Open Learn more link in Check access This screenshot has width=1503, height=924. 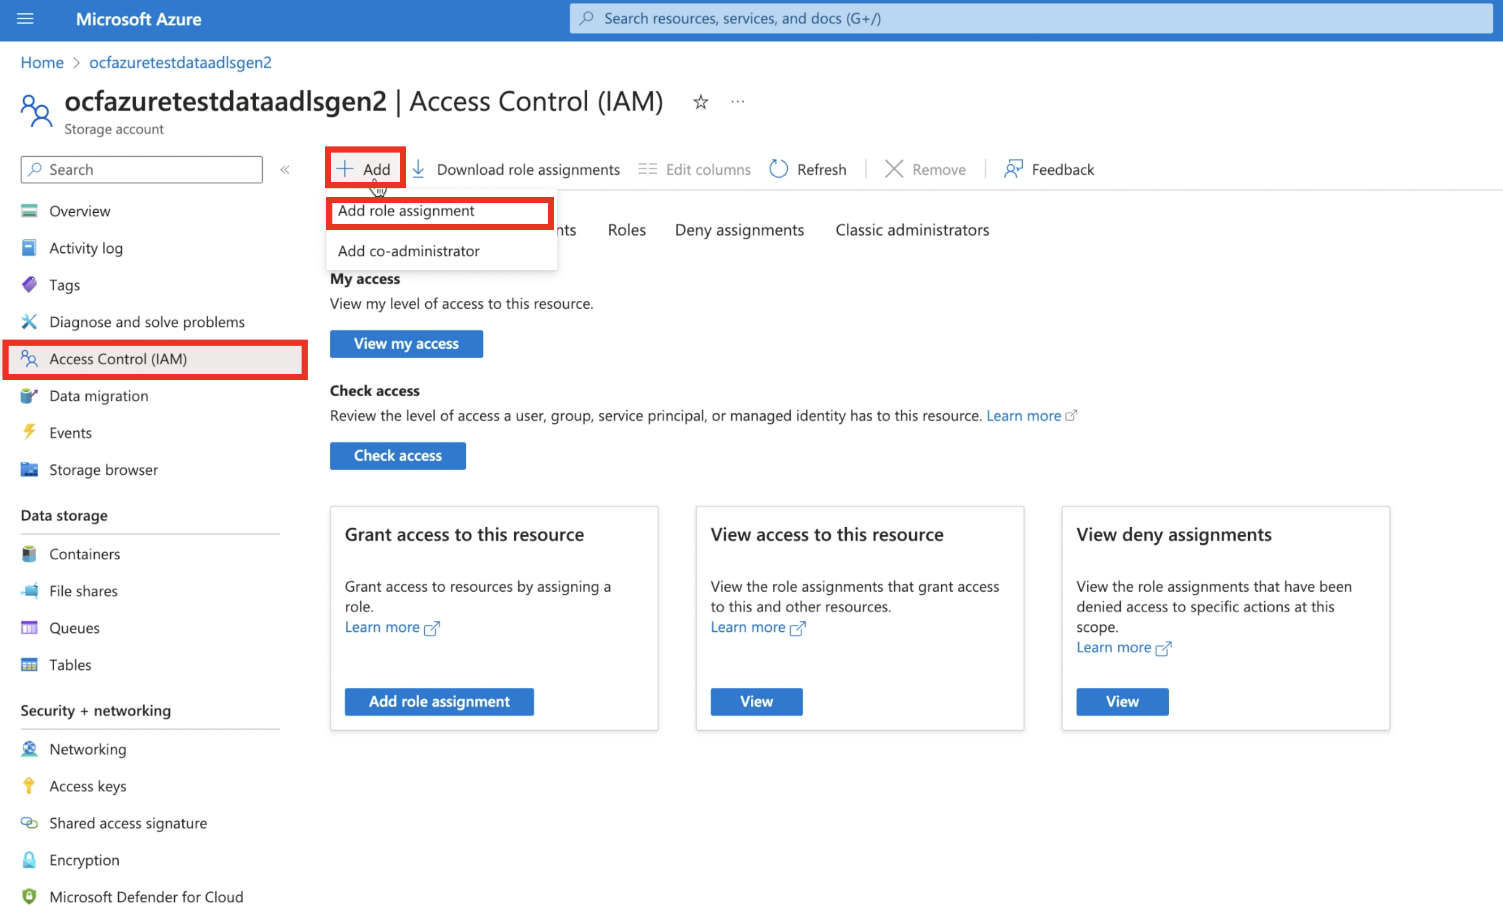1031,416
